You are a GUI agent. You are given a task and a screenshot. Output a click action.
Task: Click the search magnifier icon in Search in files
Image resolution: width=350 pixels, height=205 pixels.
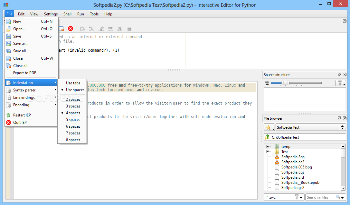pyautogui.click(x=338, y=197)
